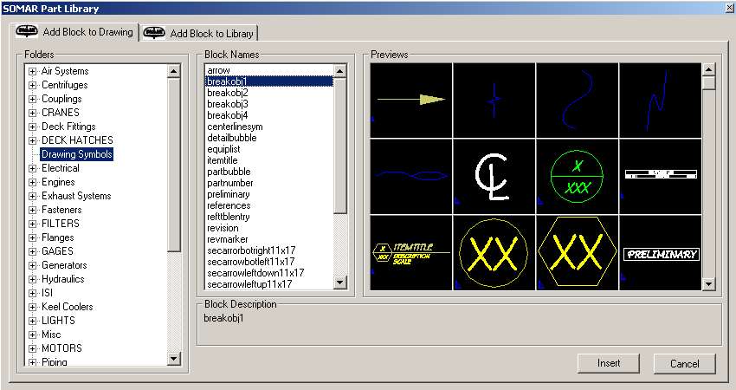
Task: Select the GAGES folder
Action: (x=57, y=251)
